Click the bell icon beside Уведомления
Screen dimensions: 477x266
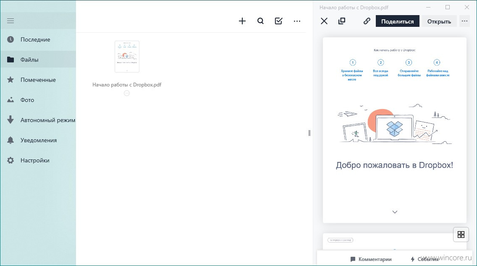10,140
